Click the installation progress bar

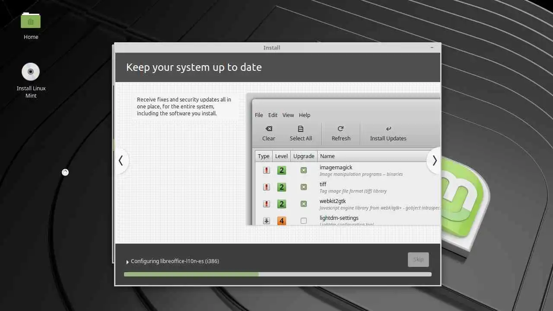[277, 274]
